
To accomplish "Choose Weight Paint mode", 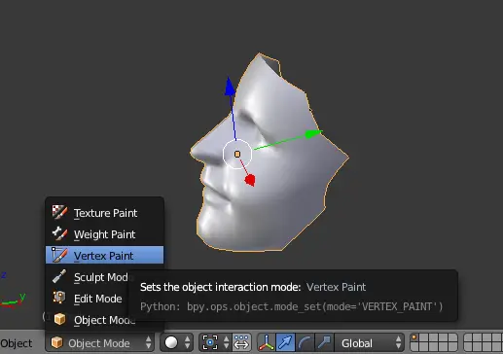I will tap(104, 234).
